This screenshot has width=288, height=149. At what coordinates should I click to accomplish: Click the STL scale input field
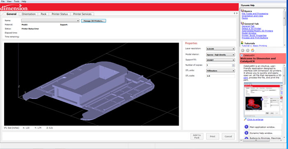221,76
